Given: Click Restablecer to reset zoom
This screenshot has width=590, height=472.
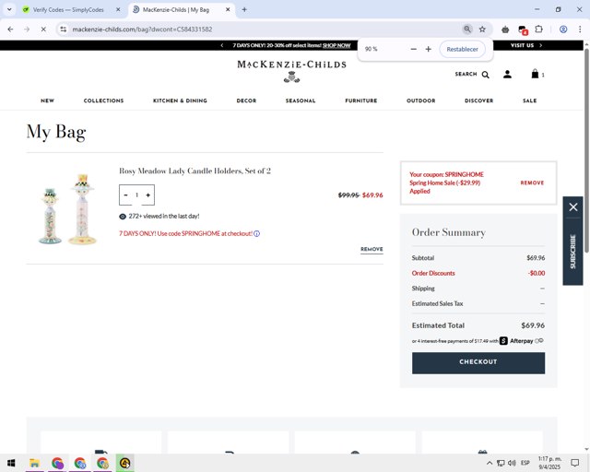Looking at the screenshot, I should [x=462, y=49].
